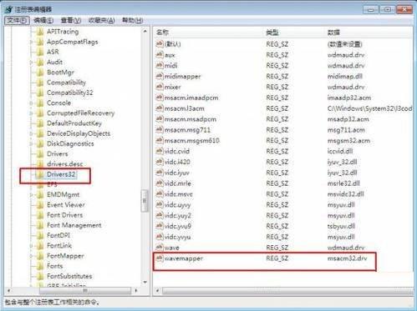Maximize the Registry Editor window
Image resolution: width=417 pixels, height=311 pixels.
pos(388,9)
